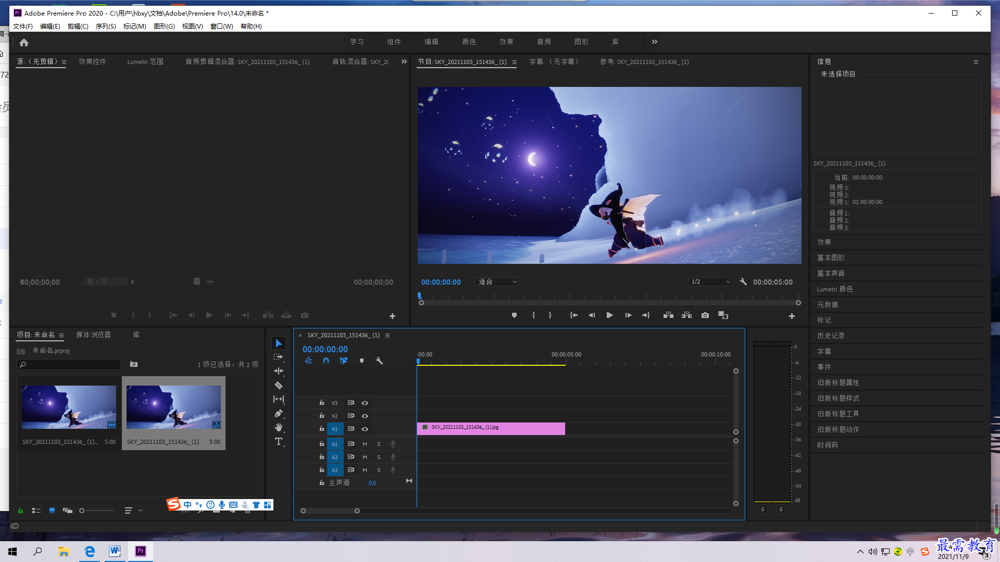This screenshot has height=562, width=1000.
Task: Click timeline horizontal zoom scrollbar
Action: pos(330,510)
